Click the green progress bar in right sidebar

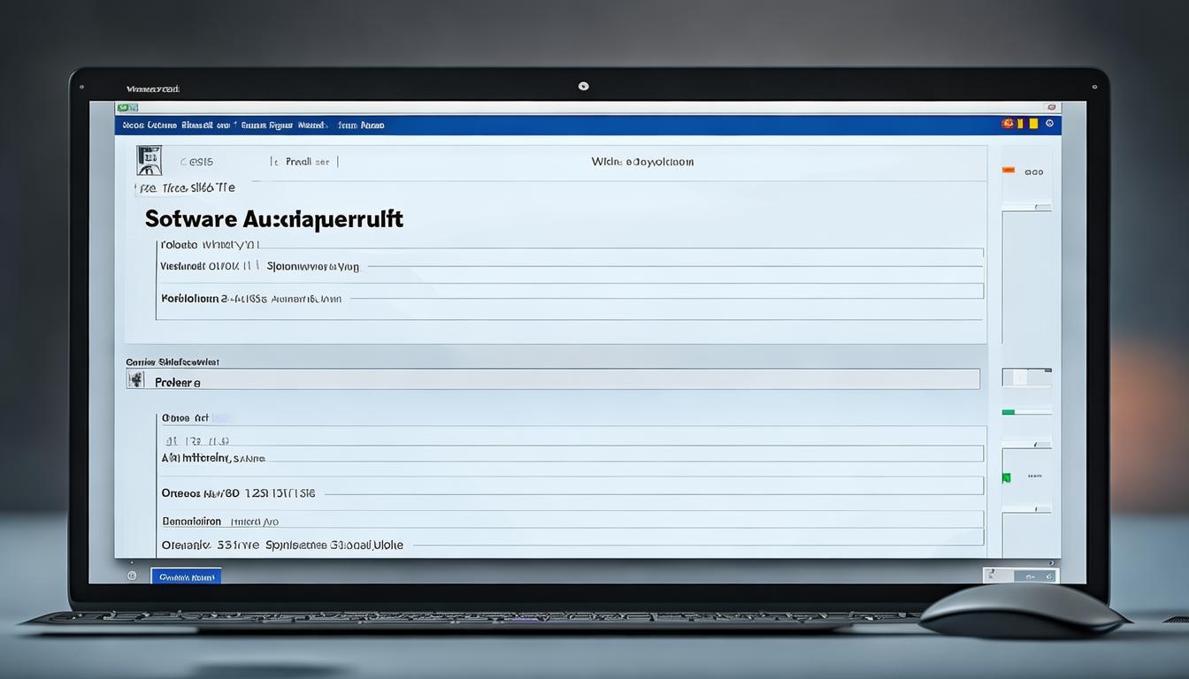tap(1009, 412)
